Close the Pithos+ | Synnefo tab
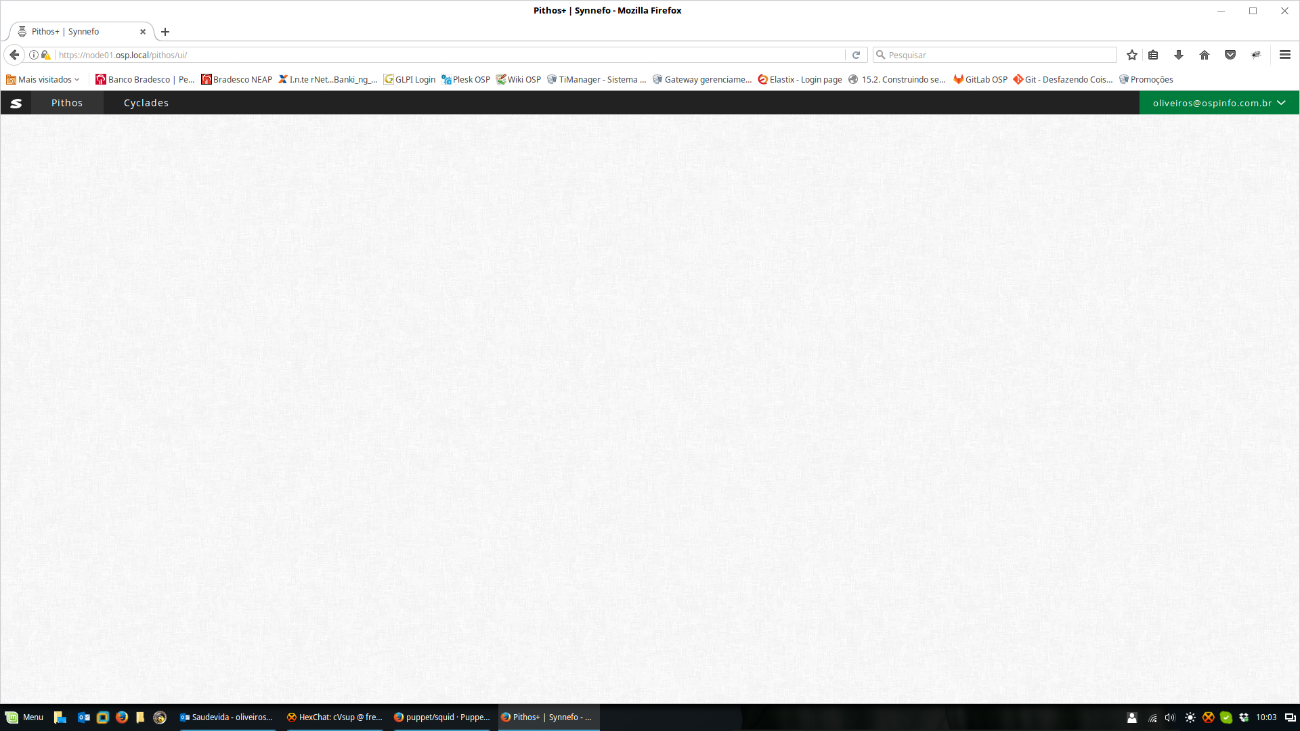This screenshot has height=731, width=1300. tap(143, 32)
